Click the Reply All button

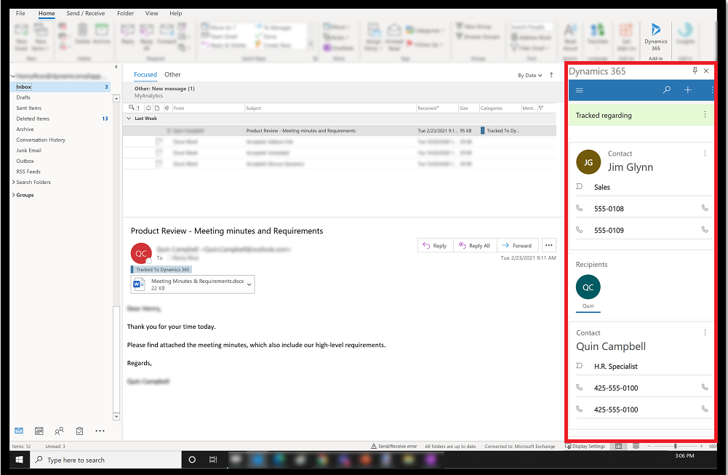tap(474, 245)
